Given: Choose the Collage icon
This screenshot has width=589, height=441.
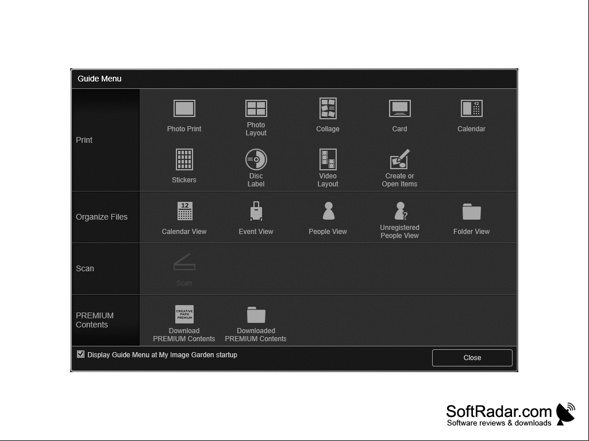Looking at the screenshot, I should pyautogui.click(x=328, y=108).
